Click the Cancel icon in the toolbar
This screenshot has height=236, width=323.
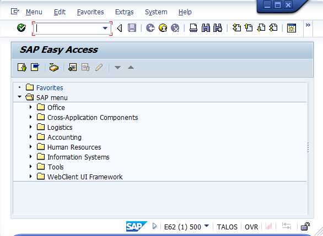click(175, 28)
